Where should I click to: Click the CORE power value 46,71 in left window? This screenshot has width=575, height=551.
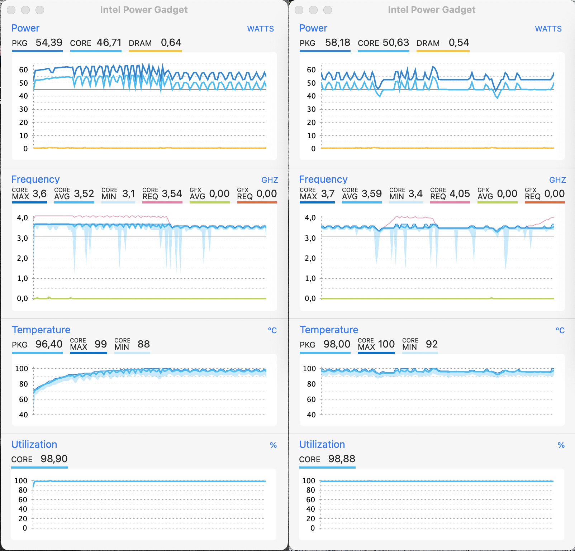tap(109, 43)
